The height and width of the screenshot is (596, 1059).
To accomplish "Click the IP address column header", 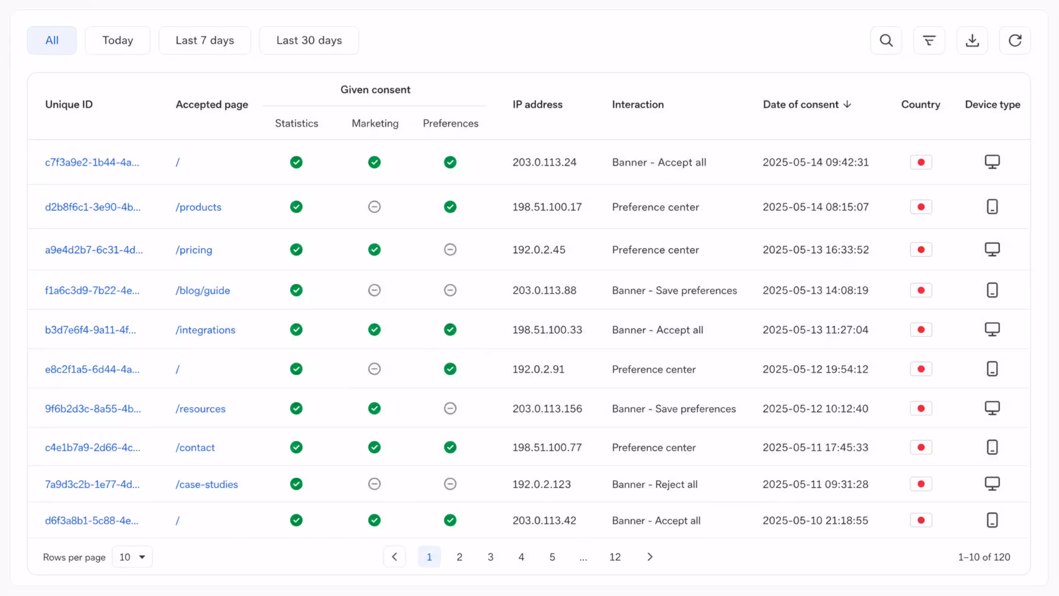I will pyautogui.click(x=538, y=105).
